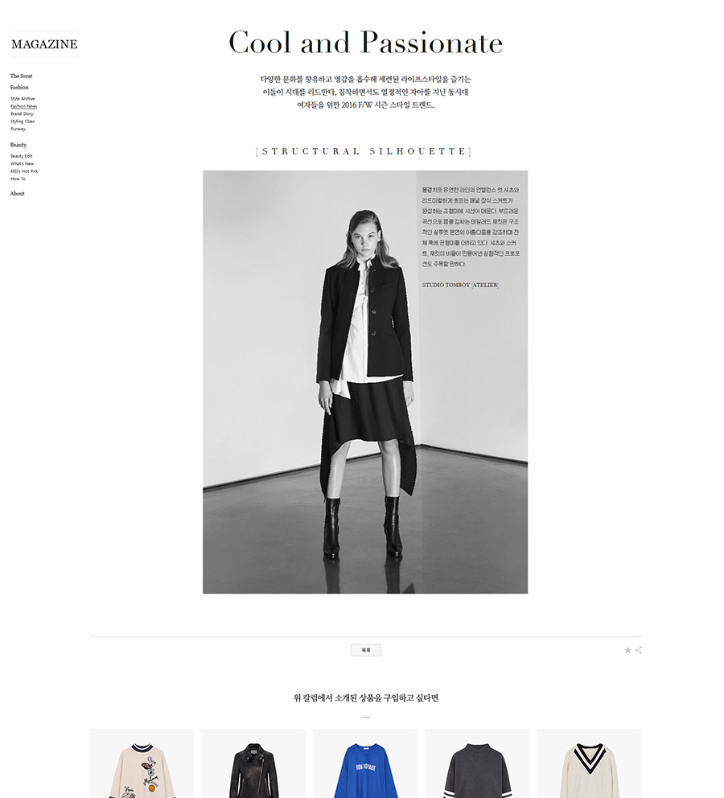
Task: Share article via the share icon
Action: click(638, 650)
